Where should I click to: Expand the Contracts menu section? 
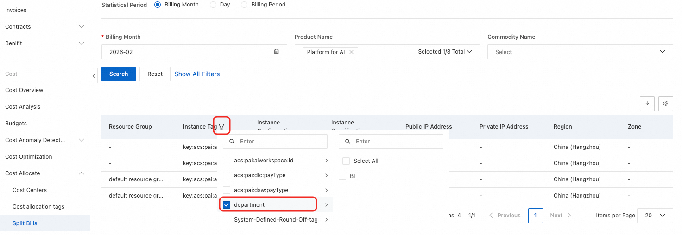(82, 27)
